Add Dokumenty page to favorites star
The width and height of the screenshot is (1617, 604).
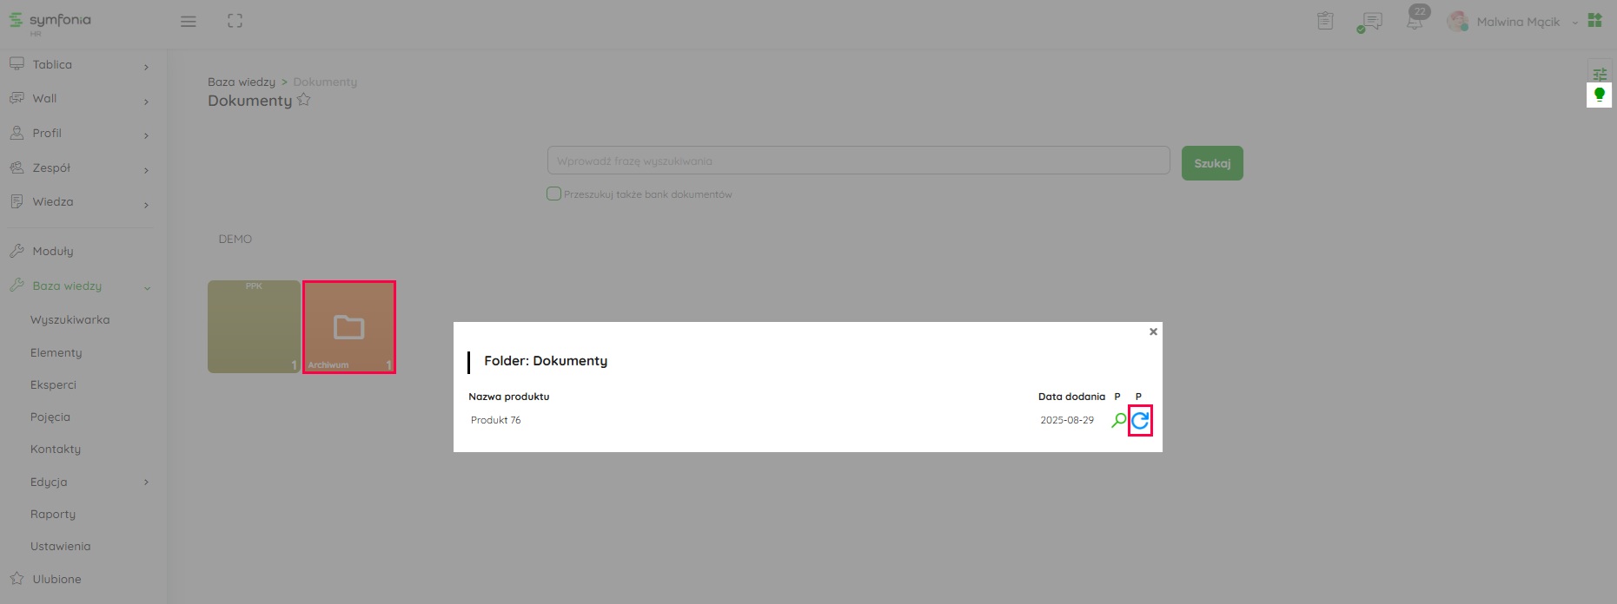[303, 100]
